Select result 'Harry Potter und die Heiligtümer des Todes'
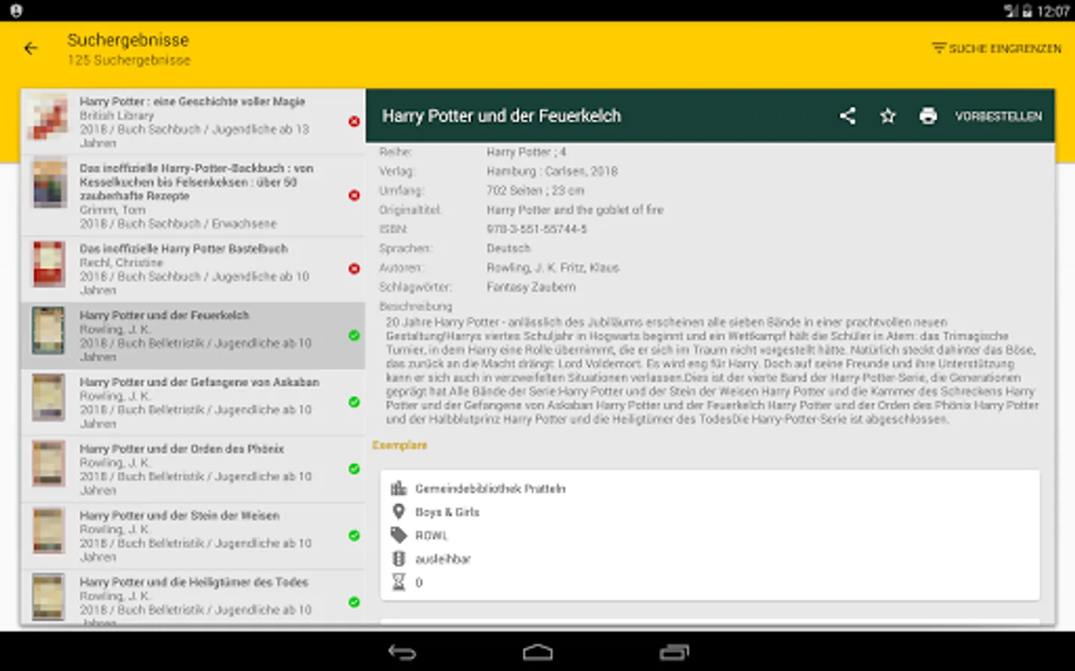Viewport: 1075px width, 671px height. point(193,598)
